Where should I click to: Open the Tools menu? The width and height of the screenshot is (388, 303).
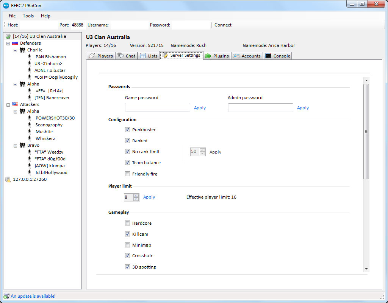(x=28, y=16)
